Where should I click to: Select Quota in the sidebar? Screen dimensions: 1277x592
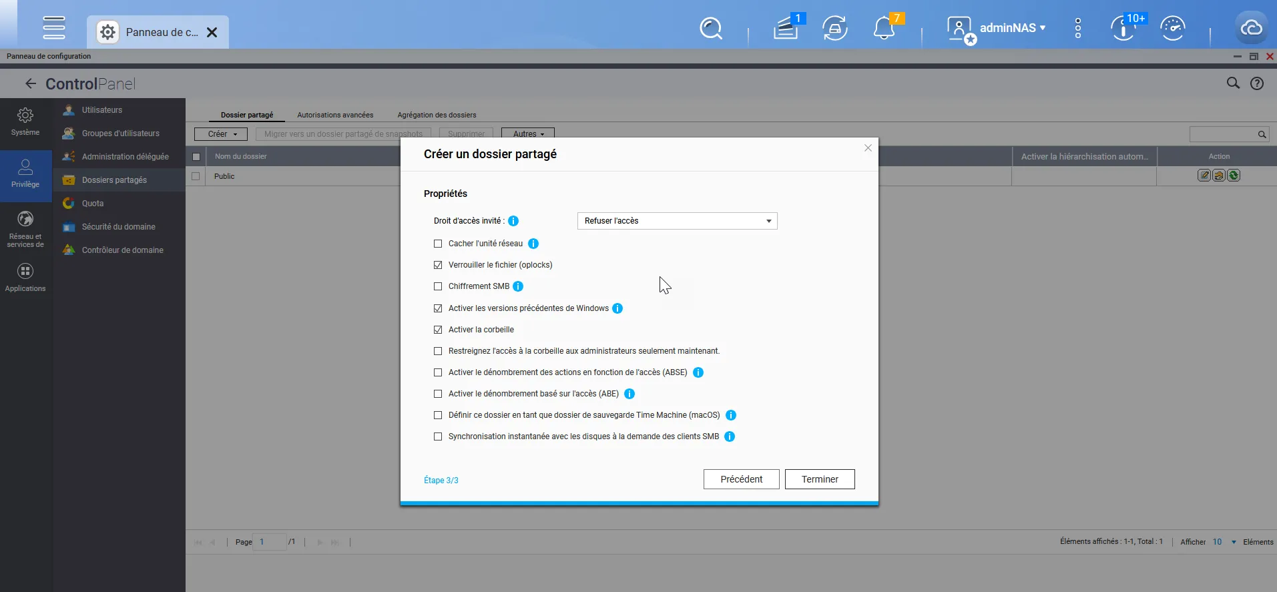tap(93, 204)
